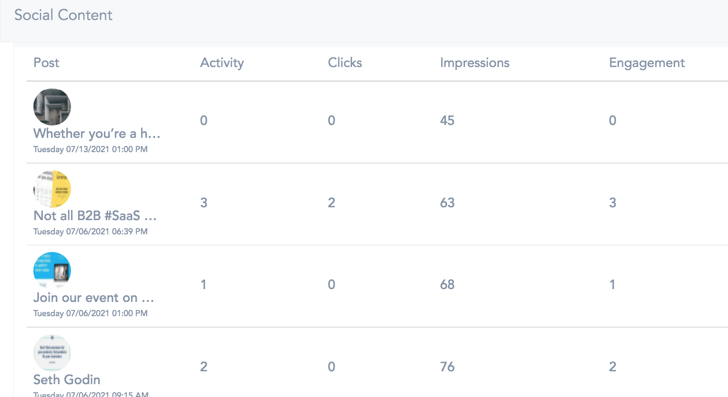Select the 45 impressions value
728x397 pixels.
(447, 120)
